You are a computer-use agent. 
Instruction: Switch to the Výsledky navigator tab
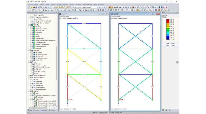(52, 110)
